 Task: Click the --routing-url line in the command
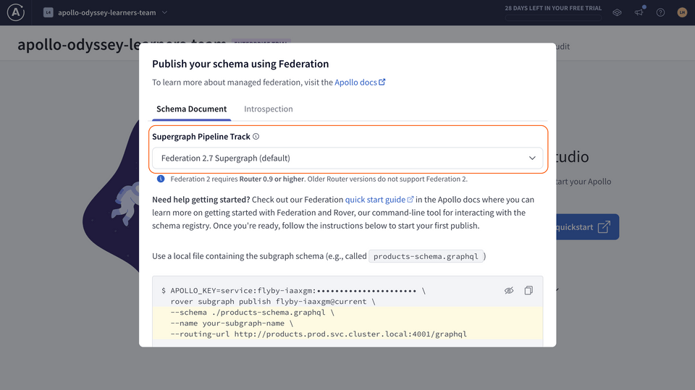(319, 334)
